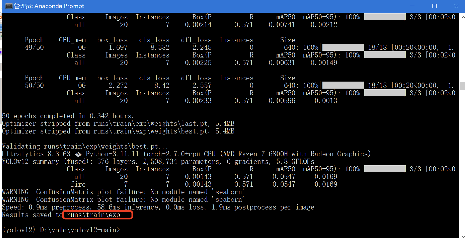Click the Box(P value 0.00214
The height and width of the screenshot is (238, 465).
pyautogui.click(x=198, y=25)
